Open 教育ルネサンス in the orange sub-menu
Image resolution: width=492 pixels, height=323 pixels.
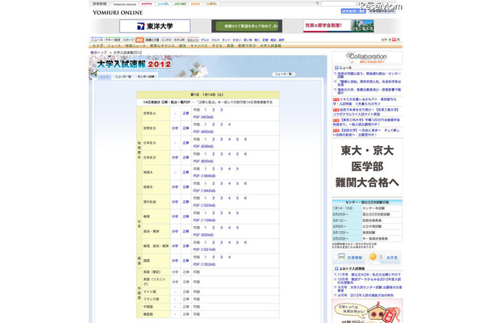coord(162,45)
